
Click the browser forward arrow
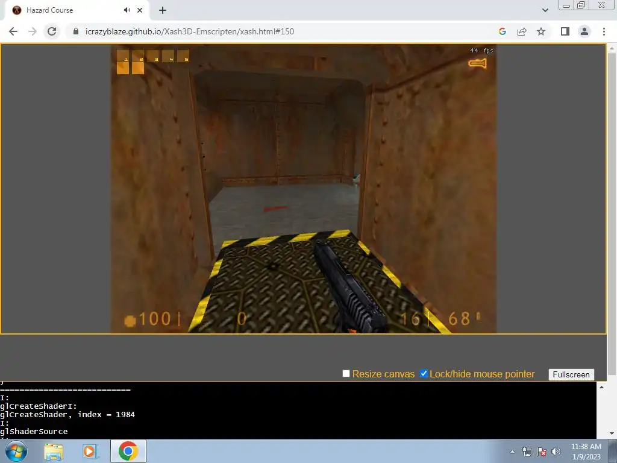33,31
